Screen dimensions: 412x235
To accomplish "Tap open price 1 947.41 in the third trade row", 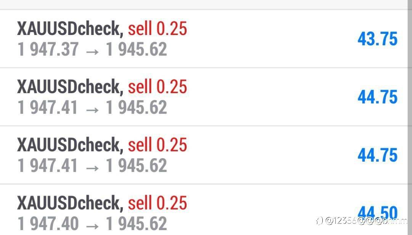I will pyautogui.click(x=48, y=165).
